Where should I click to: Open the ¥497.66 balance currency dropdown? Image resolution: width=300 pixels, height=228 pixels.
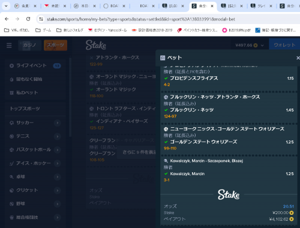point(250,46)
